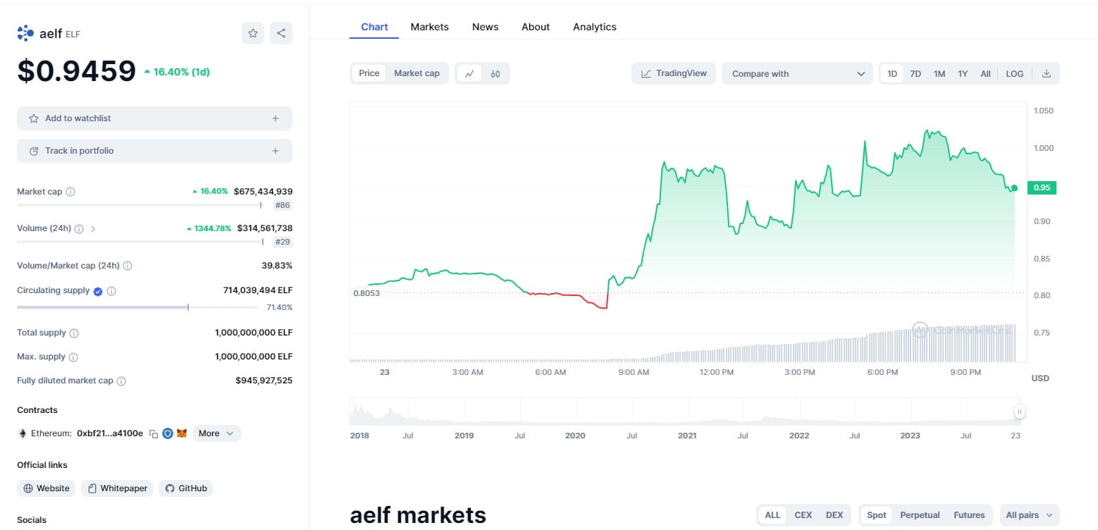The width and height of the screenshot is (1098, 530).
Task: Select the Futures markets filter
Action: pos(969,515)
